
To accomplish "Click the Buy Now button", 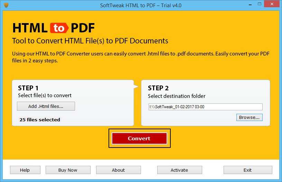I will pos(68,170).
